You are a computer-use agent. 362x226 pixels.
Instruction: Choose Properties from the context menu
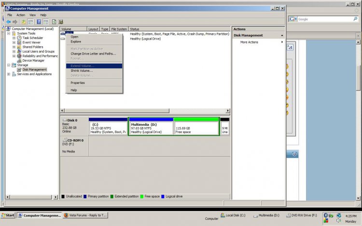click(x=94, y=83)
